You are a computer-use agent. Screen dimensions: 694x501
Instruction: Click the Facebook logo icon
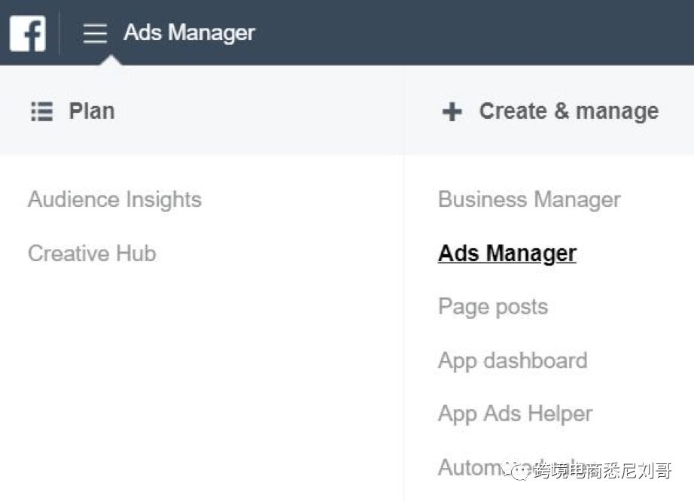pyautogui.click(x=27, y=33)
